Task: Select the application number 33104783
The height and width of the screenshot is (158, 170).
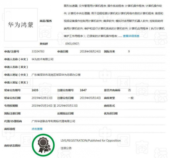Action: click(38, 51)
